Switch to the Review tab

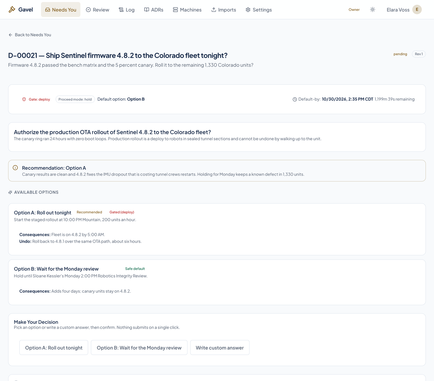click(97, 10)
